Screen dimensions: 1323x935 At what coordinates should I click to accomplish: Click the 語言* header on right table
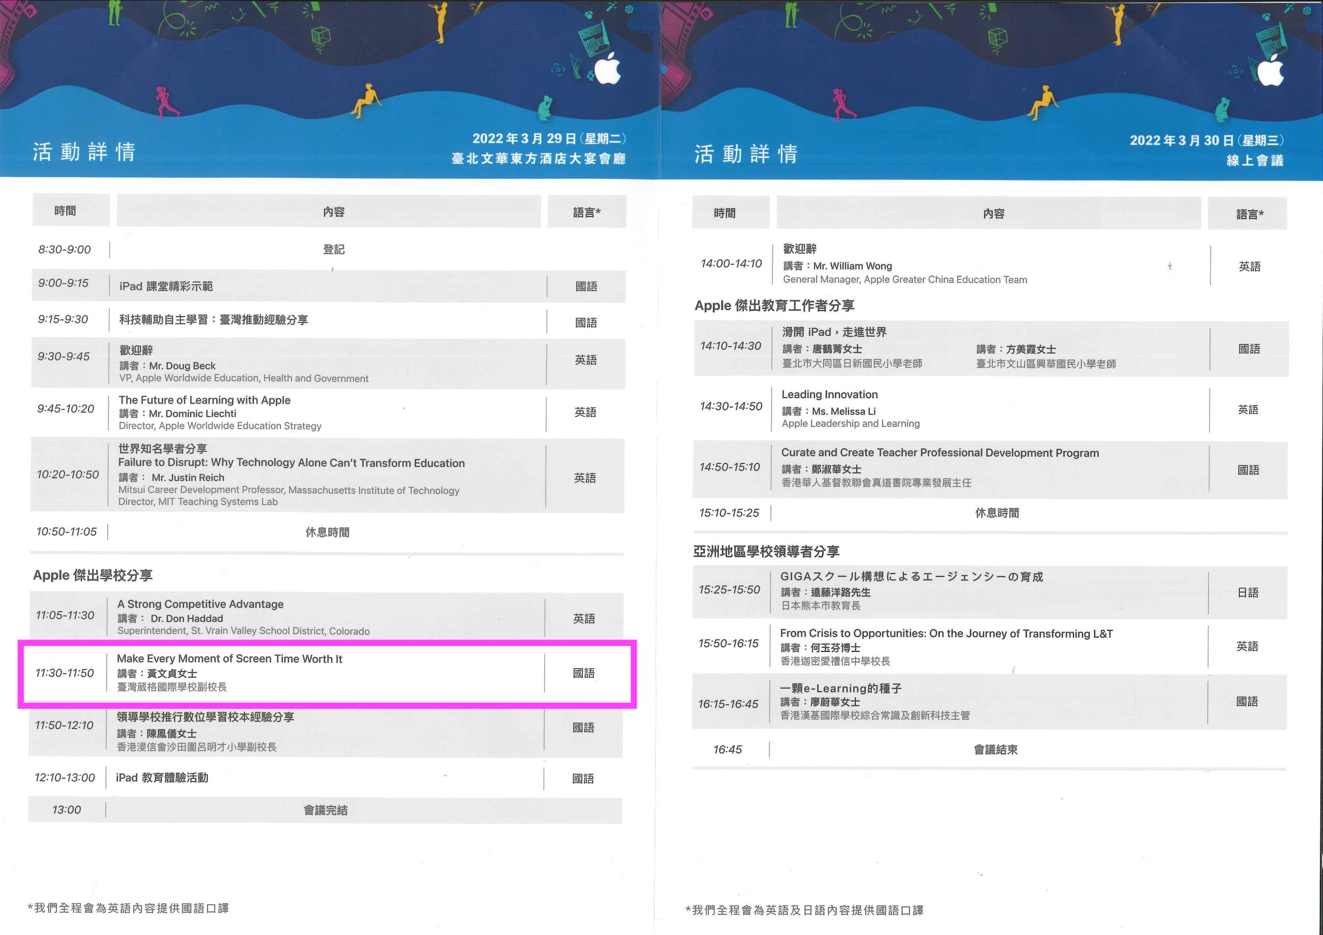[x=1249, y=214]
